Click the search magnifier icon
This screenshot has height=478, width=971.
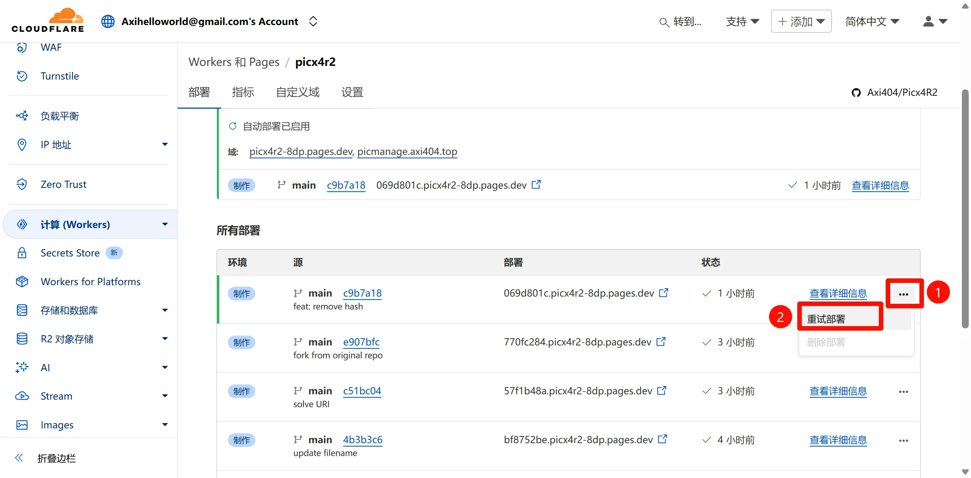pos(664,22)
